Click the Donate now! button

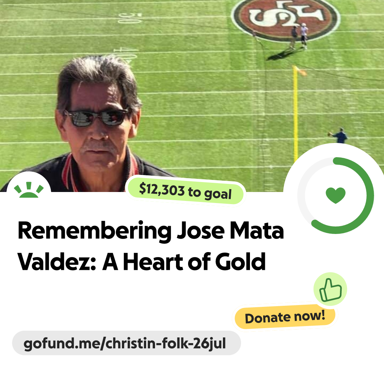point(285,318)
